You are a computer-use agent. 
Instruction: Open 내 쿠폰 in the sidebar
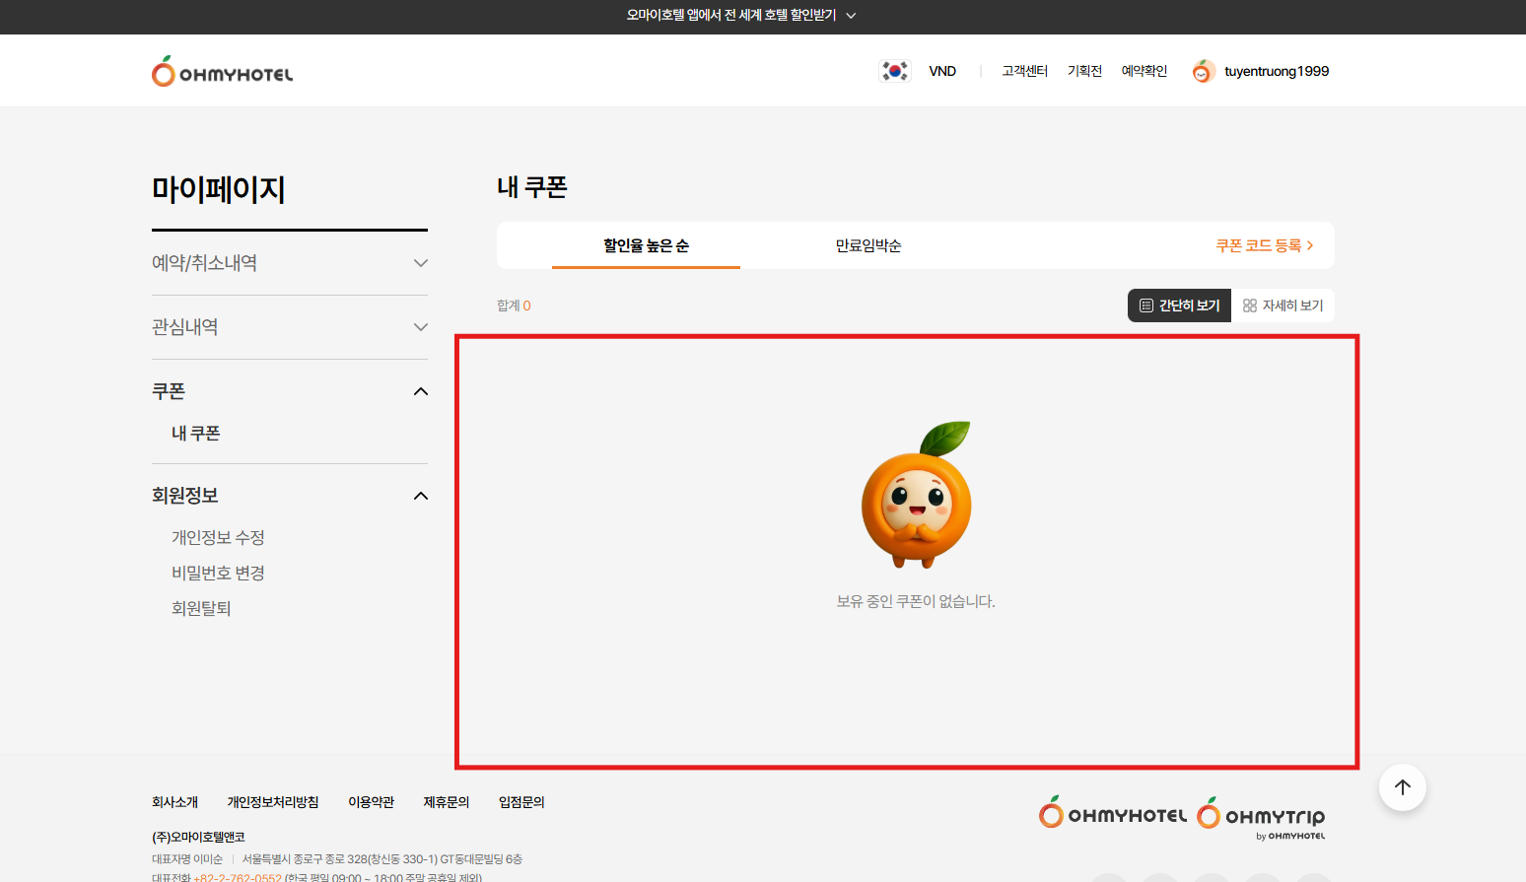pos(196,434)
